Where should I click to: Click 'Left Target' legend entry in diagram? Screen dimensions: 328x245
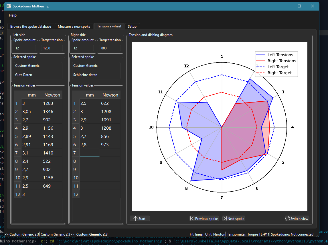(x=276, y=67)
